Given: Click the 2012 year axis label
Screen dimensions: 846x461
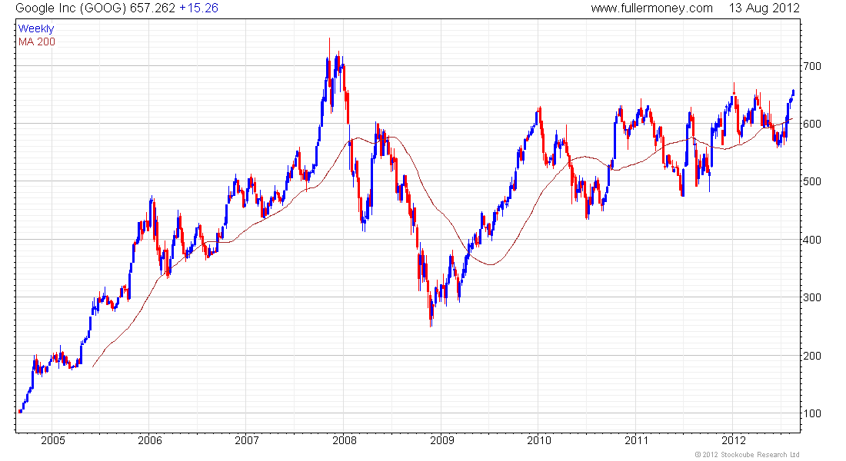Looking at the screenshot, I should click(734, 440).
